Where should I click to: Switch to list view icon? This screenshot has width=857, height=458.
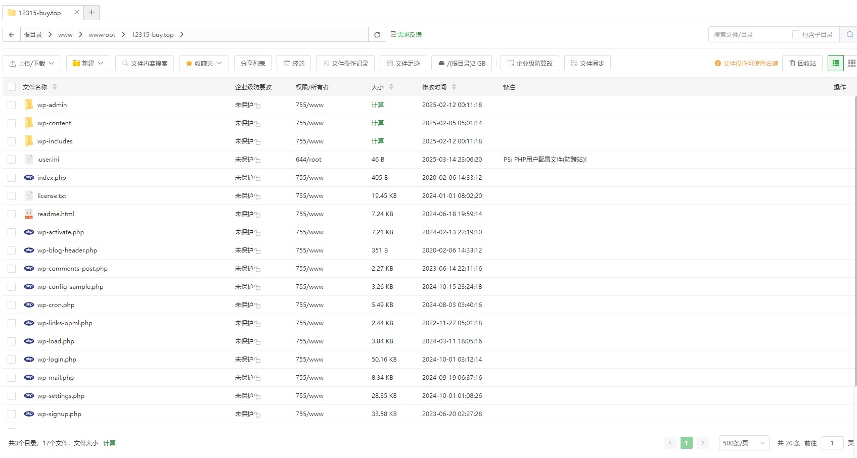point(836,63)
